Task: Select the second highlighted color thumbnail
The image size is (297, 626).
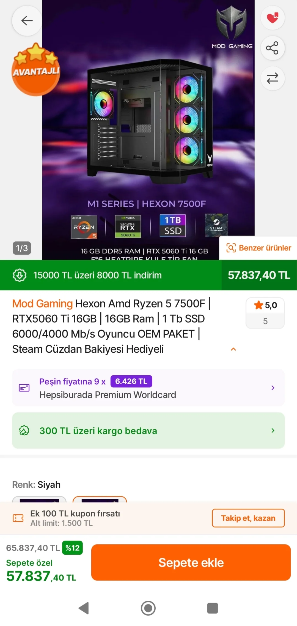Action: pyautogui.click(x=100, y=499)
